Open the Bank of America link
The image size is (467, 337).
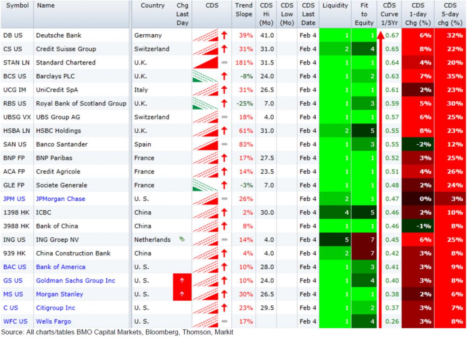tap(61, 267)
